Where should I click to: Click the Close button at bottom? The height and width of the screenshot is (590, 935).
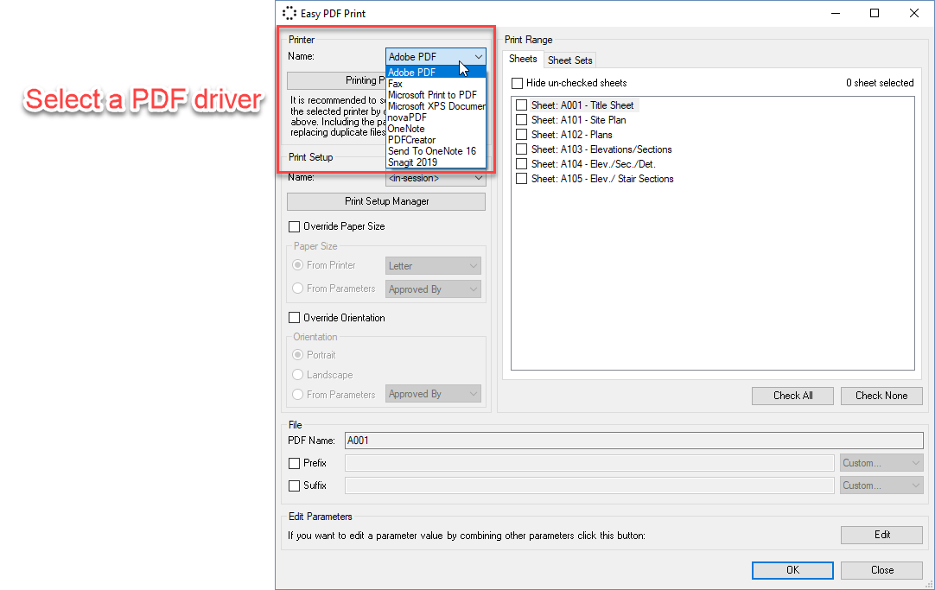(881, 570)
